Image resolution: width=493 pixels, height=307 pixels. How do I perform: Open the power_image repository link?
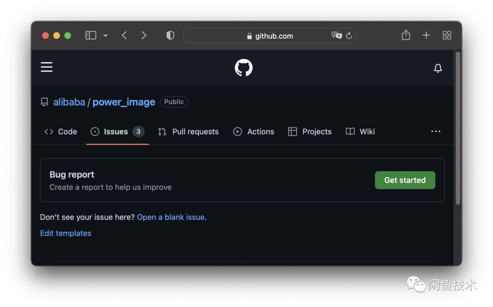pos(124,102)
